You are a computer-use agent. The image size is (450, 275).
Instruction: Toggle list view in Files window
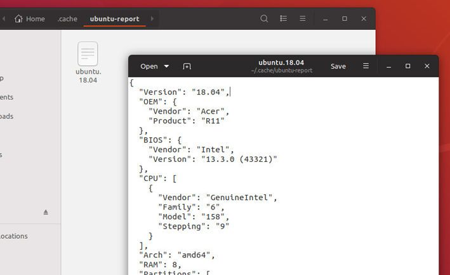click(x=283, y=18)
